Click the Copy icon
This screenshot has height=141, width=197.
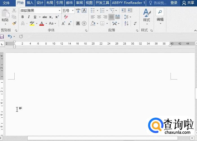(14, 17)
